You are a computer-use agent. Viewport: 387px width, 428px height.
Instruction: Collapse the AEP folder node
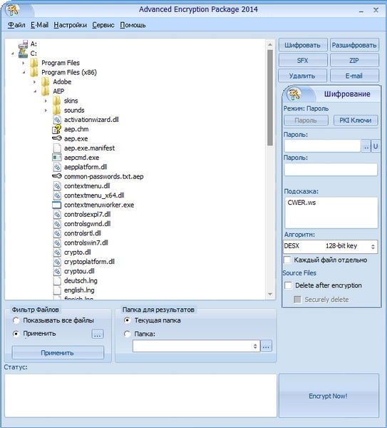pyautogui.click(x=35, y=91)
